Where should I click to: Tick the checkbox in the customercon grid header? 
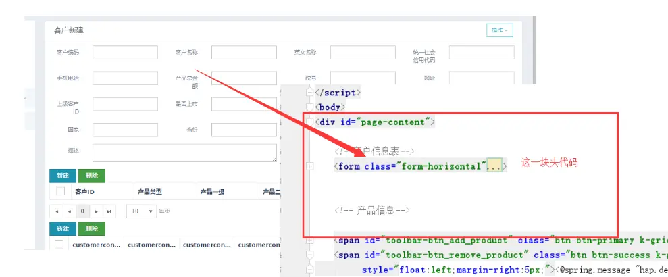click(x=59, y=244)
